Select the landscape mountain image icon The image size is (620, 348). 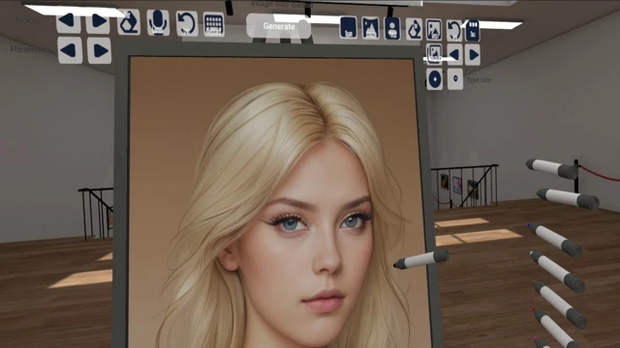point(370,28)
